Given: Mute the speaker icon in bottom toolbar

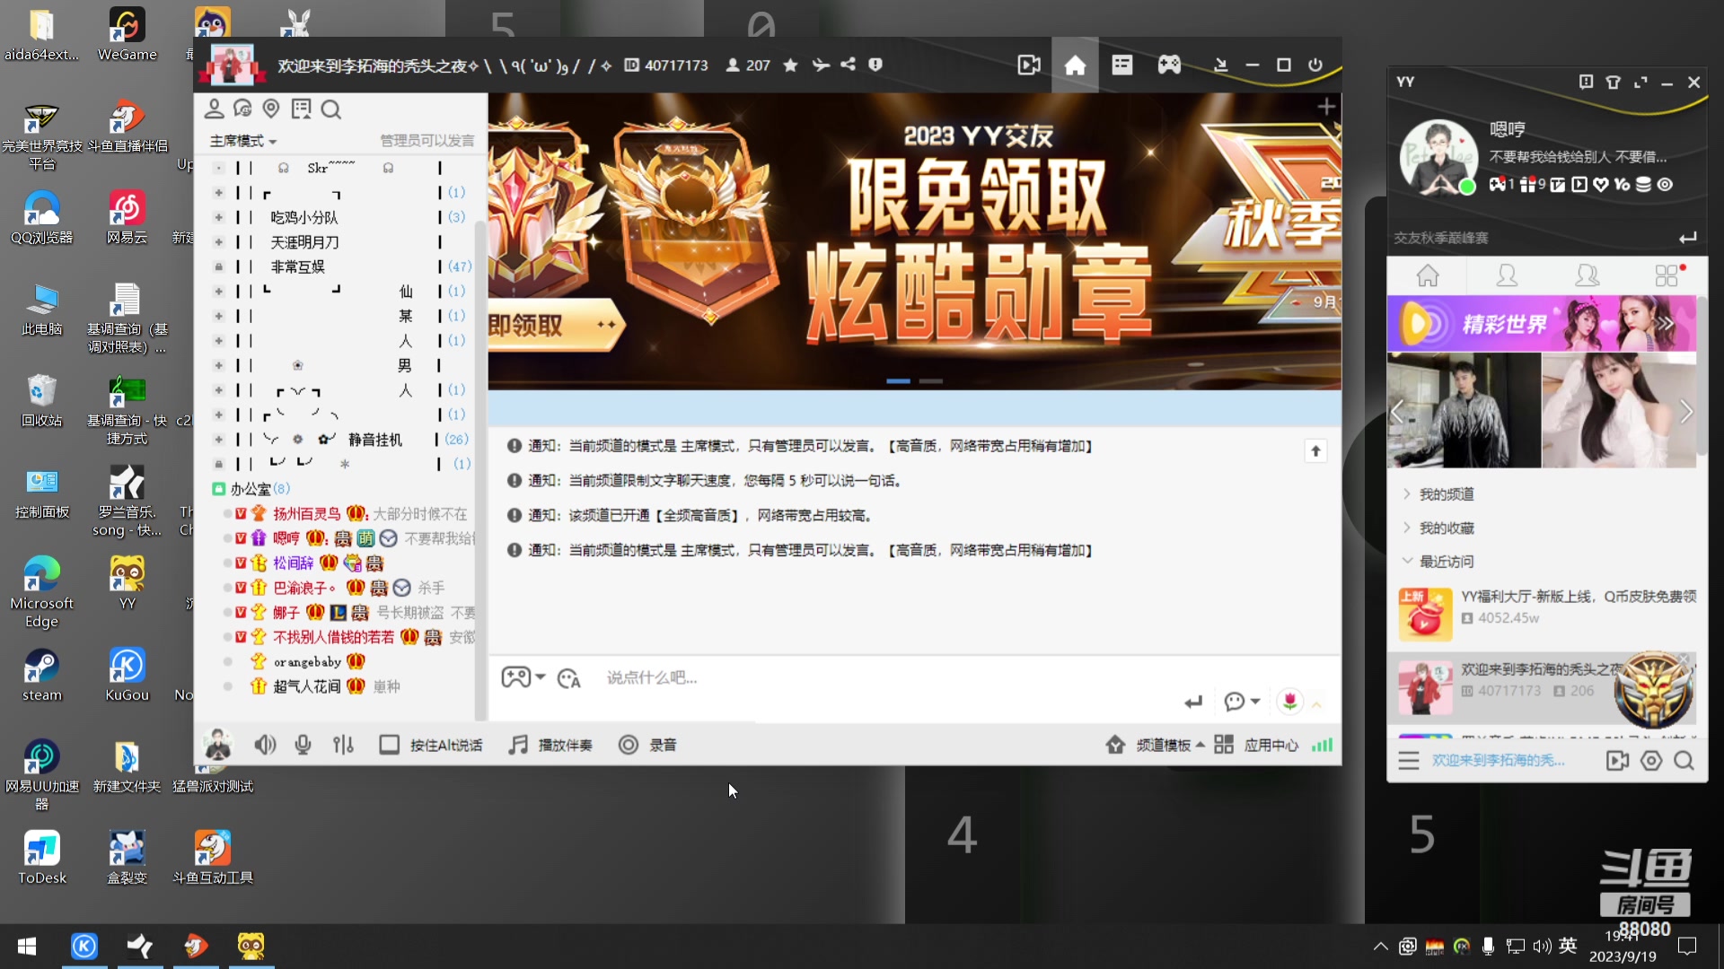Looking at the screenshot, I should click(x=265, y=745).
